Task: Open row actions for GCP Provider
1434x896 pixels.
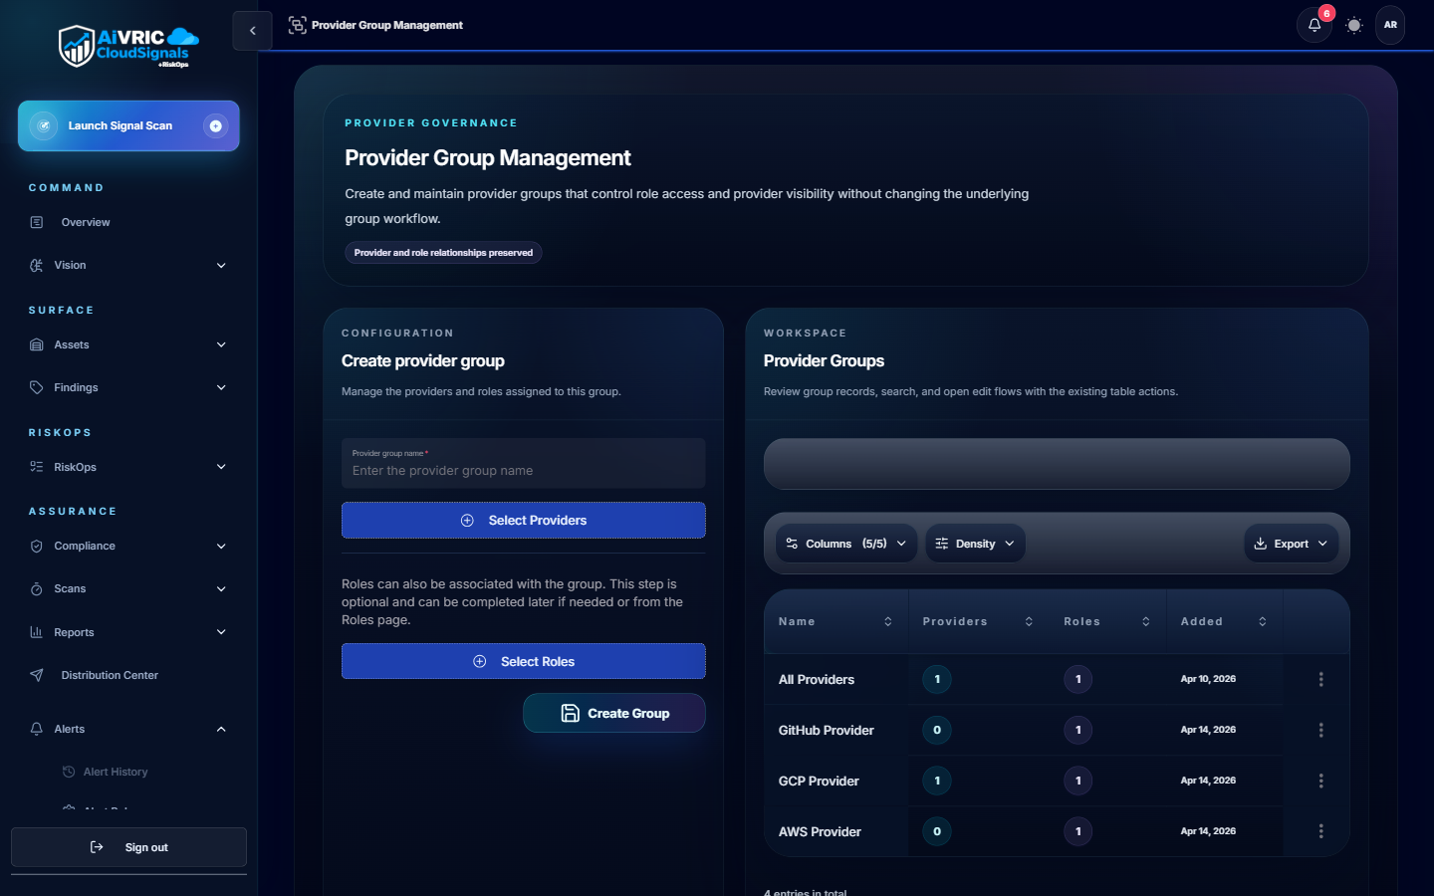Action: (1321, 781)
